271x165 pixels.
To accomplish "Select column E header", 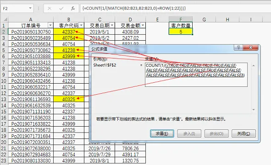I will click(157, 20).
